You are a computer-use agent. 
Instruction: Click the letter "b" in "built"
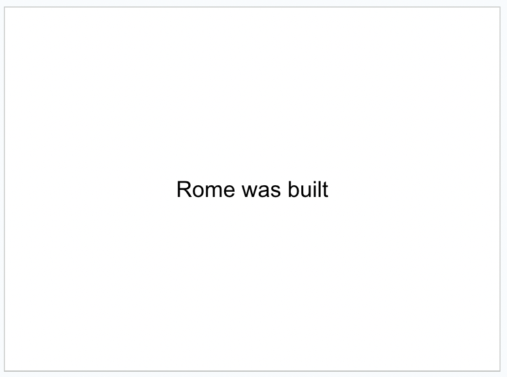click(x=293, y=189)
